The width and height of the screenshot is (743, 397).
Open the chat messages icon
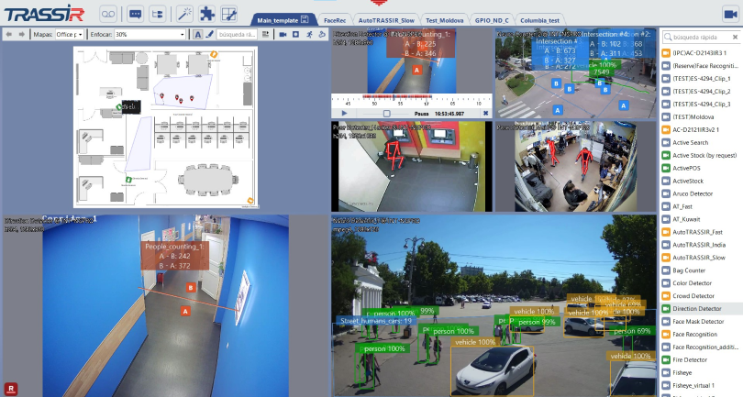click(x=135, y=14)
